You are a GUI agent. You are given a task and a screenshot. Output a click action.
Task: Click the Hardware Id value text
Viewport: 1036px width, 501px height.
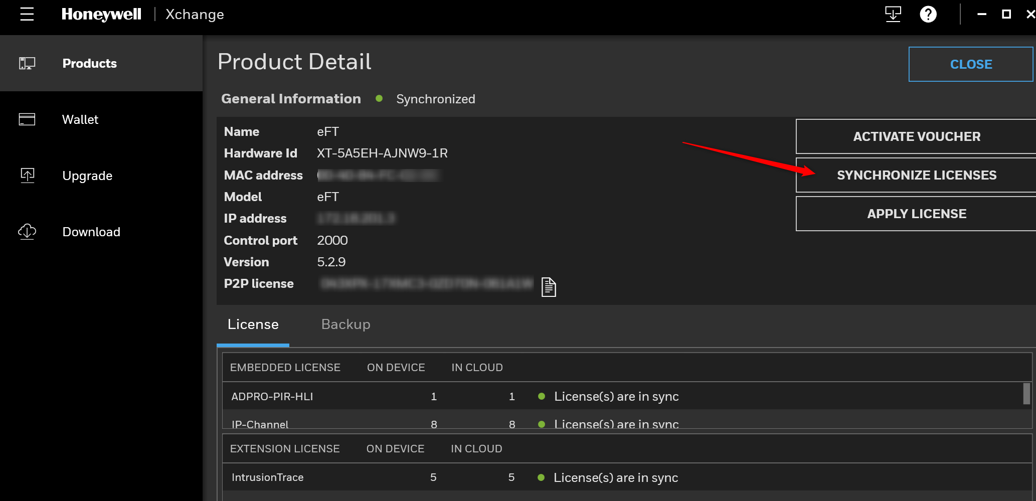click(x=382, y=153)
